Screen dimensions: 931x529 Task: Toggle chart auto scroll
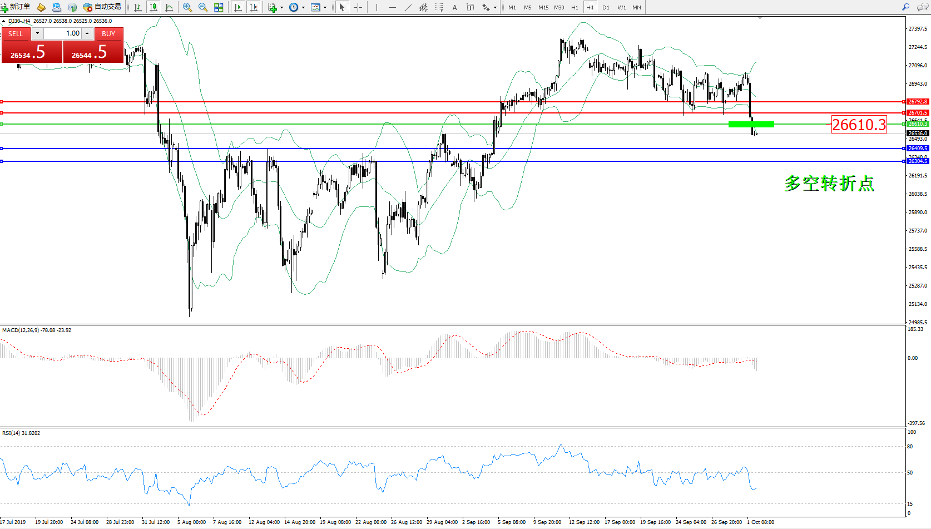pos(238,7)
